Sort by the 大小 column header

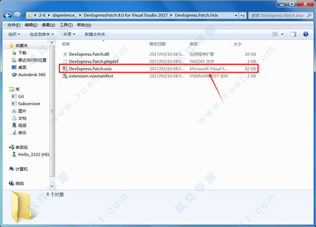point(238,44)
